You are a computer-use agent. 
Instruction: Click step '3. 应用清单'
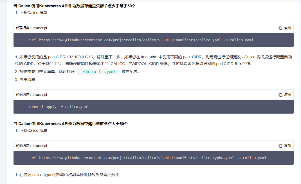pyautogui.click(x=25, y=79)
